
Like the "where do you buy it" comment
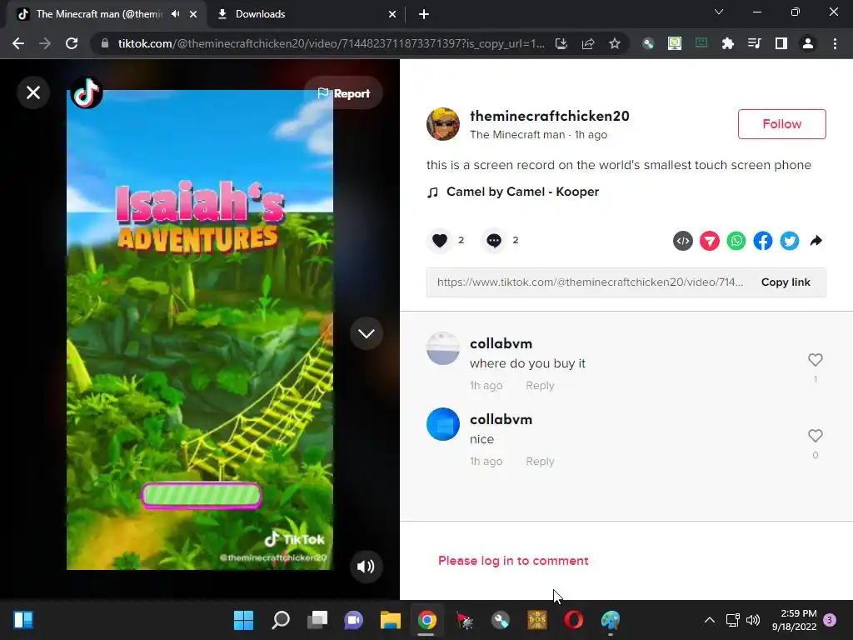[815, 360]
